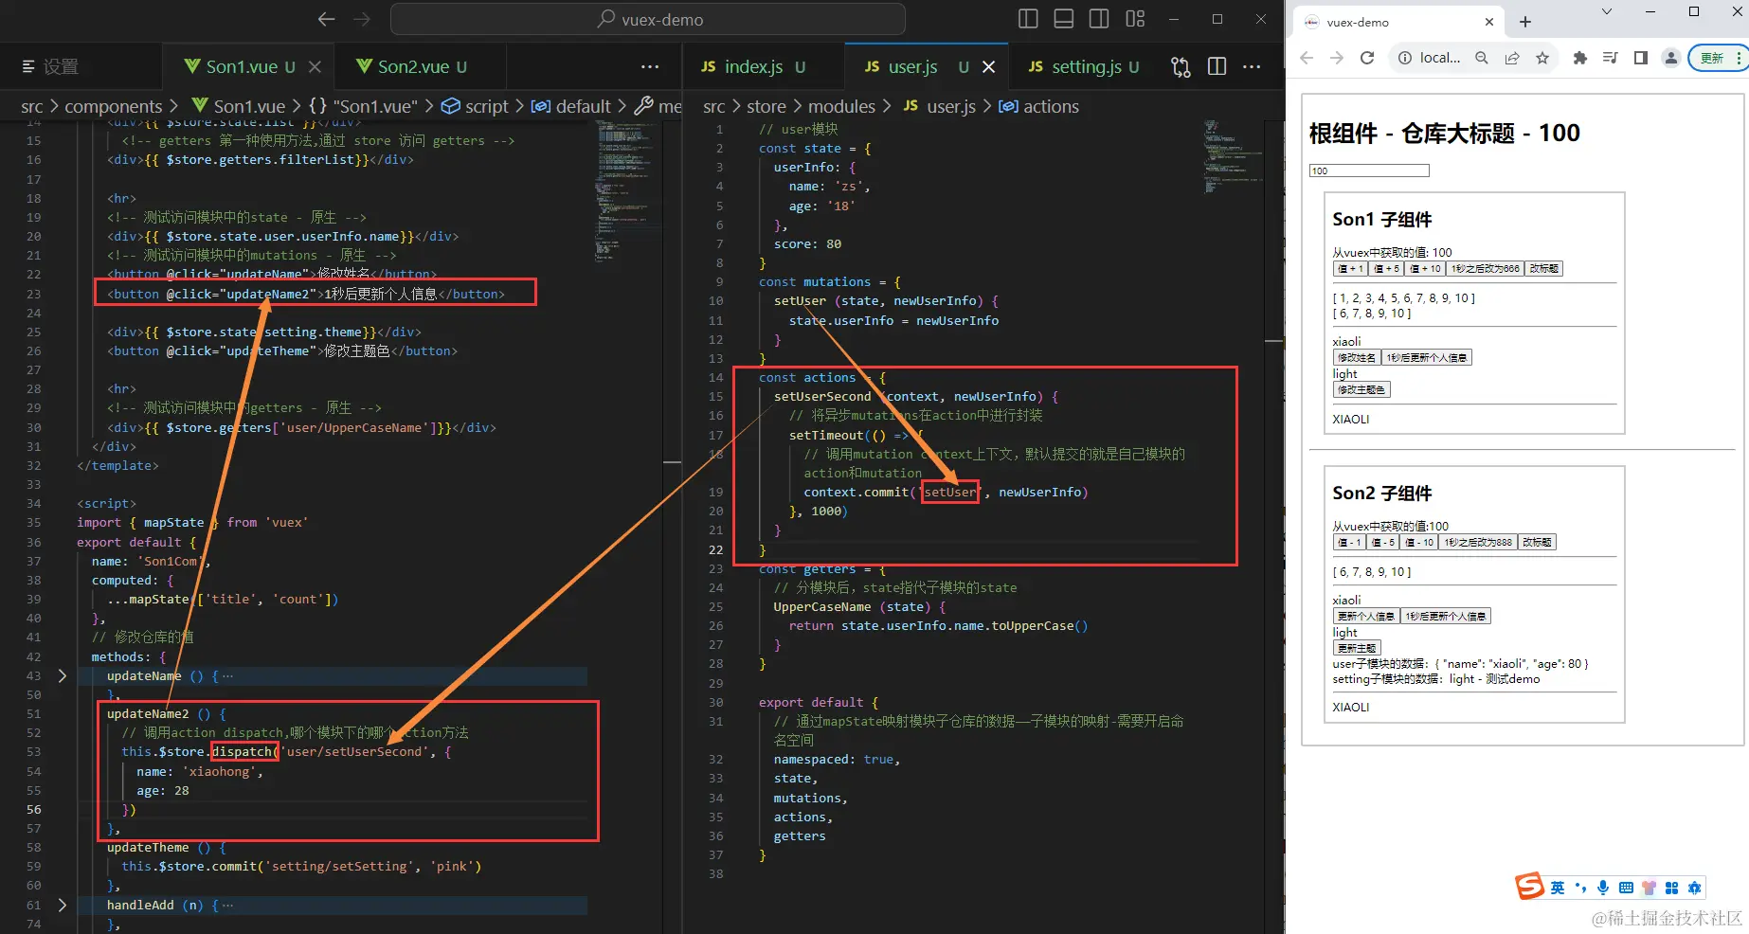Toggle primary side bar layout icon
This screenshot has width=1749, height=934.
coord(1028,19)
